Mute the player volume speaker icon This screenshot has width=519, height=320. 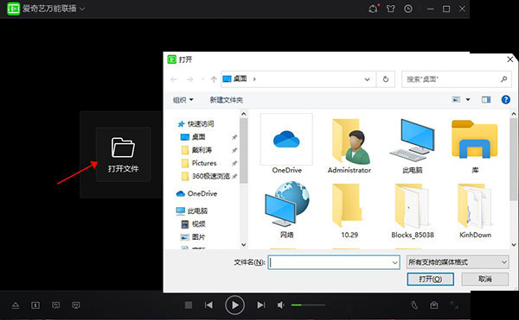[280, 304]
